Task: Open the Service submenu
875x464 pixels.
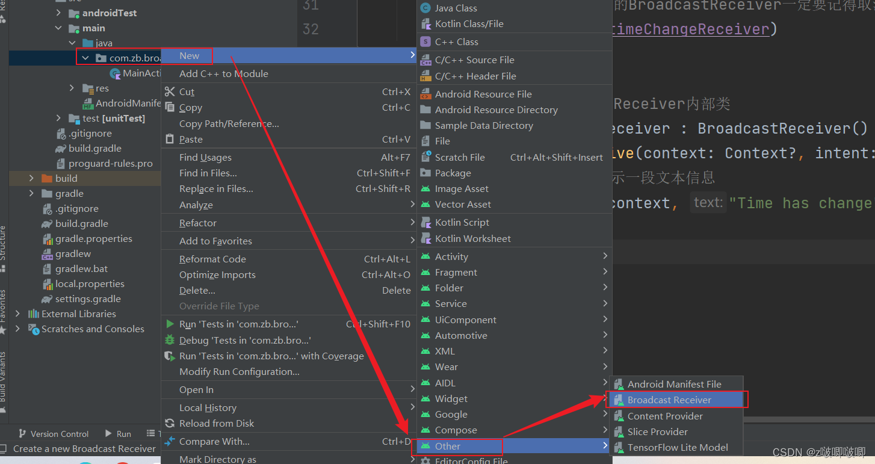Action: [515, 304]
